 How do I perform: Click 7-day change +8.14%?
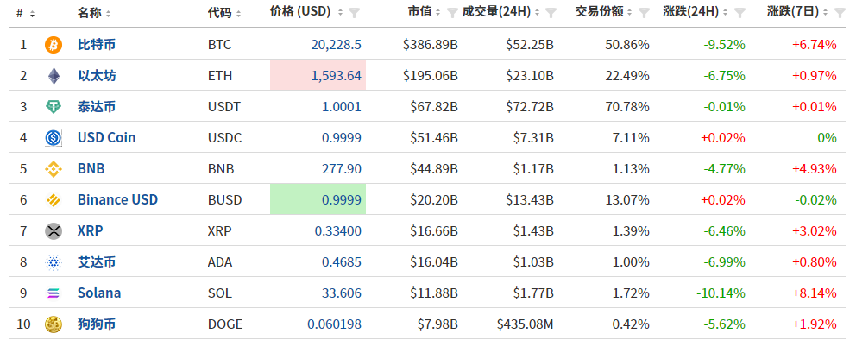coord(815,293)
